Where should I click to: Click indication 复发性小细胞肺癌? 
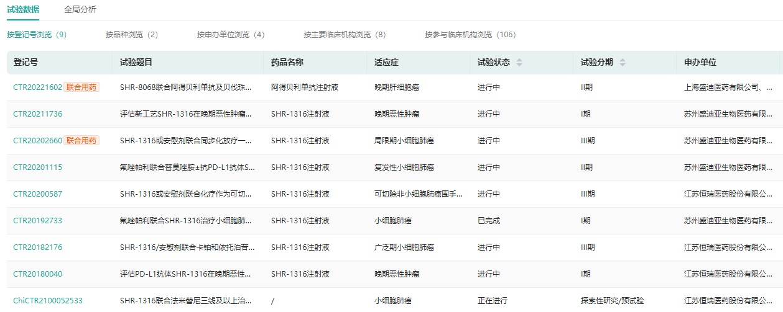[x=404, y=167]
